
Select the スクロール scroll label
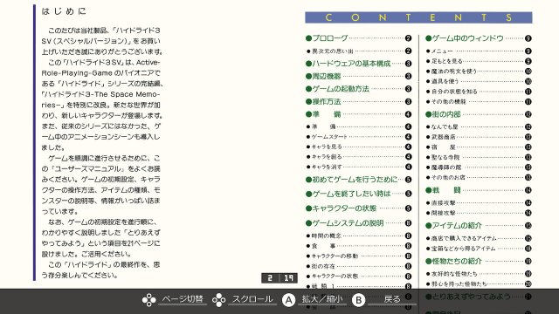252,299
